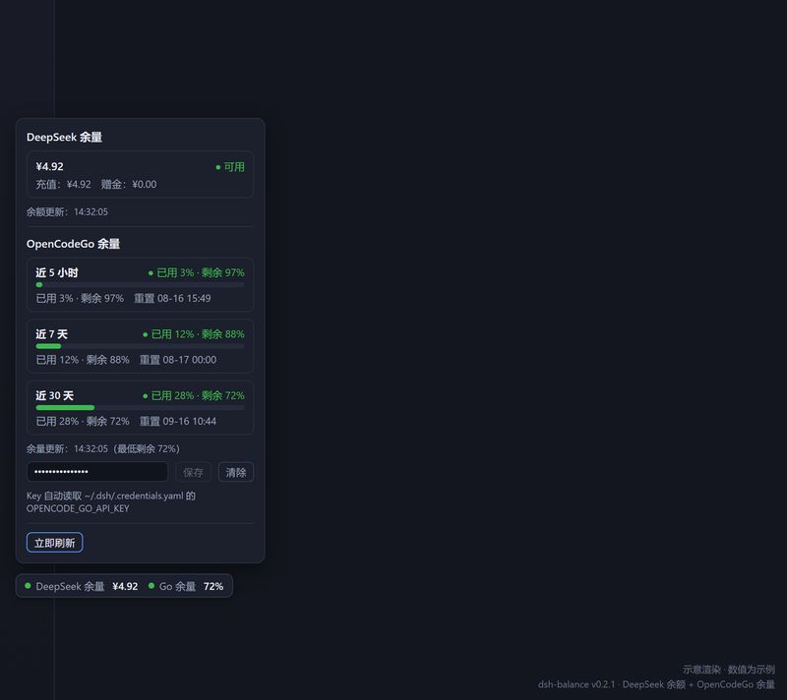Click the 重置 08-16 15:49 reset time
Viewport: 787px width, 700px height.
click(172, 298)
